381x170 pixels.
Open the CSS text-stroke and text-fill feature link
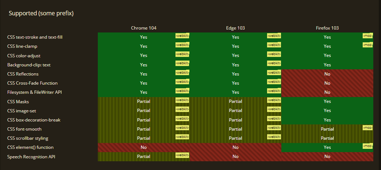click(35, 37)
